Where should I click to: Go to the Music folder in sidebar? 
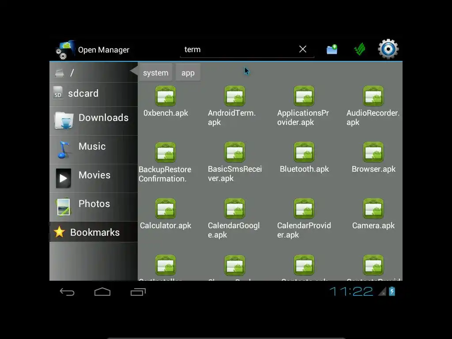[x=94, y=150]
